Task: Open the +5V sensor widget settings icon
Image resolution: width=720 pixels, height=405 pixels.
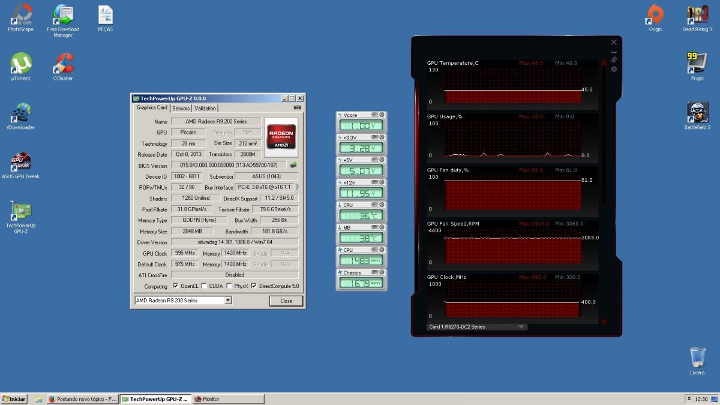Action: [x=375, y=160]
